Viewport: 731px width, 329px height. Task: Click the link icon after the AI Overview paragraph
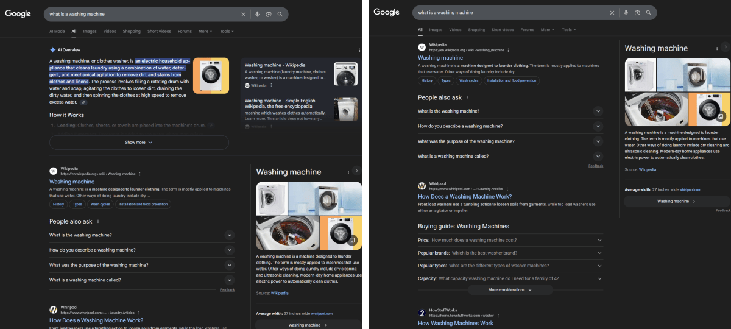83,102
